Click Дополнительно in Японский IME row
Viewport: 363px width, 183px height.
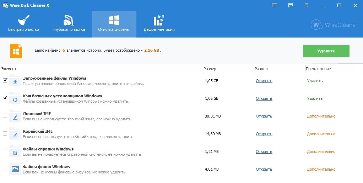pyautogui.click(x=321, y=116)
